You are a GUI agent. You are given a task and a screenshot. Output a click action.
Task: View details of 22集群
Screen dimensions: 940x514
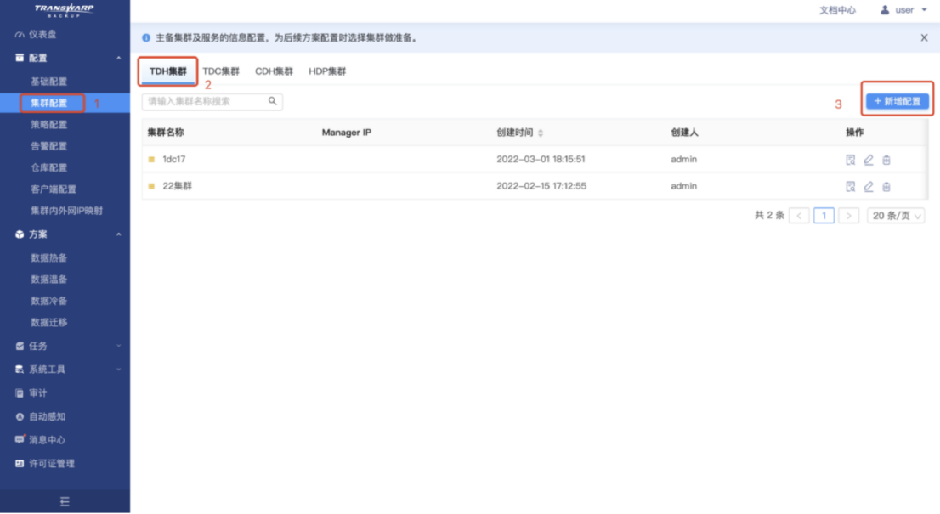850,186
